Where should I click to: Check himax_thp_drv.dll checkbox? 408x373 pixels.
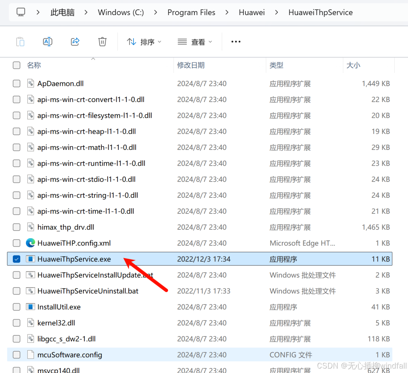coord(17,227)
